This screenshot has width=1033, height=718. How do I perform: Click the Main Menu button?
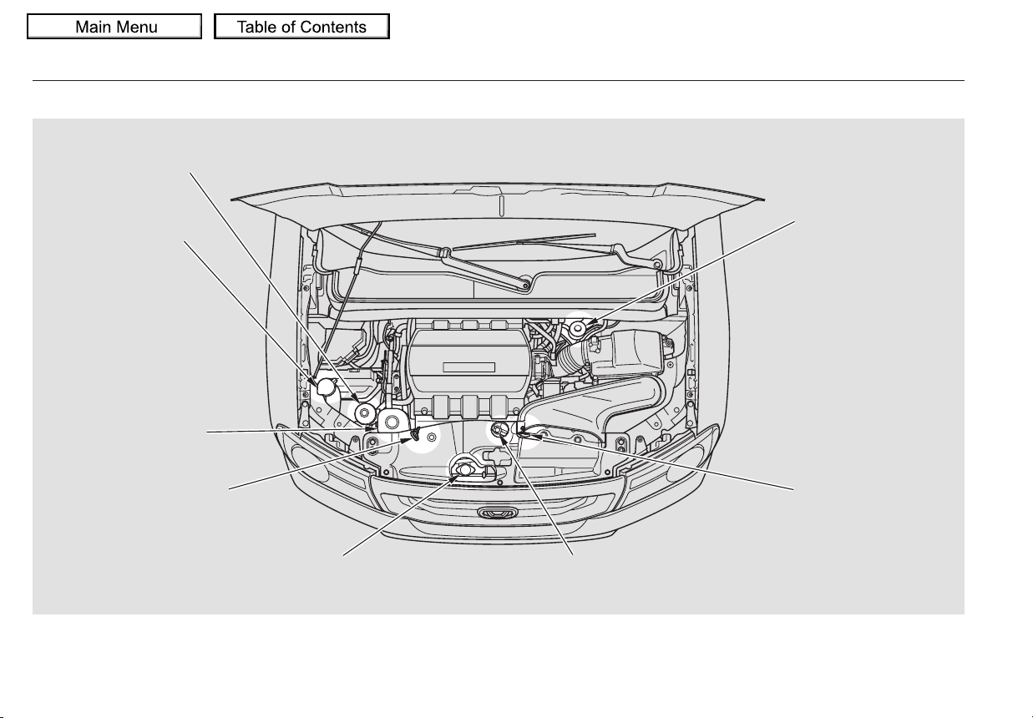[114, 27]
